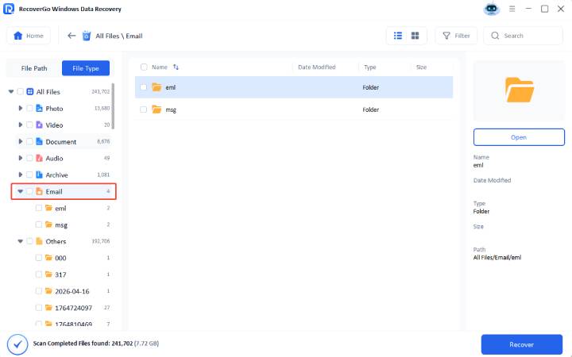The width and height of the screenshot is (572, 357).
Task: Select the 1764724097 folder in tree
Action: click(x=73, y=308)
